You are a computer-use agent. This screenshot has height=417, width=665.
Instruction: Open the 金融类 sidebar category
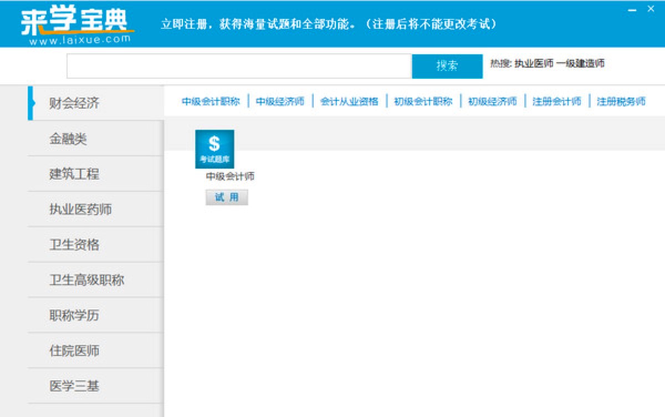68,139
